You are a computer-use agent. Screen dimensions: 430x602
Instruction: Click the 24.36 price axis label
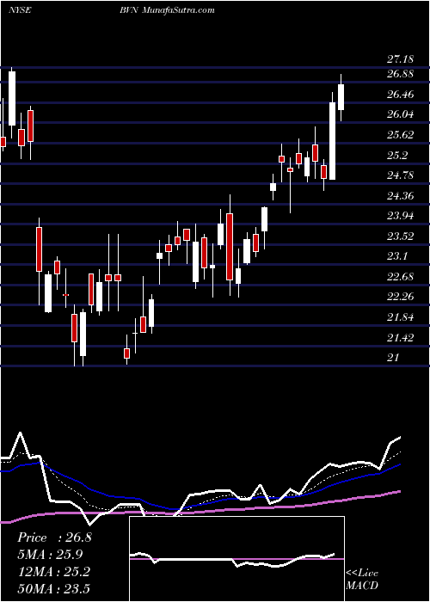400,196
